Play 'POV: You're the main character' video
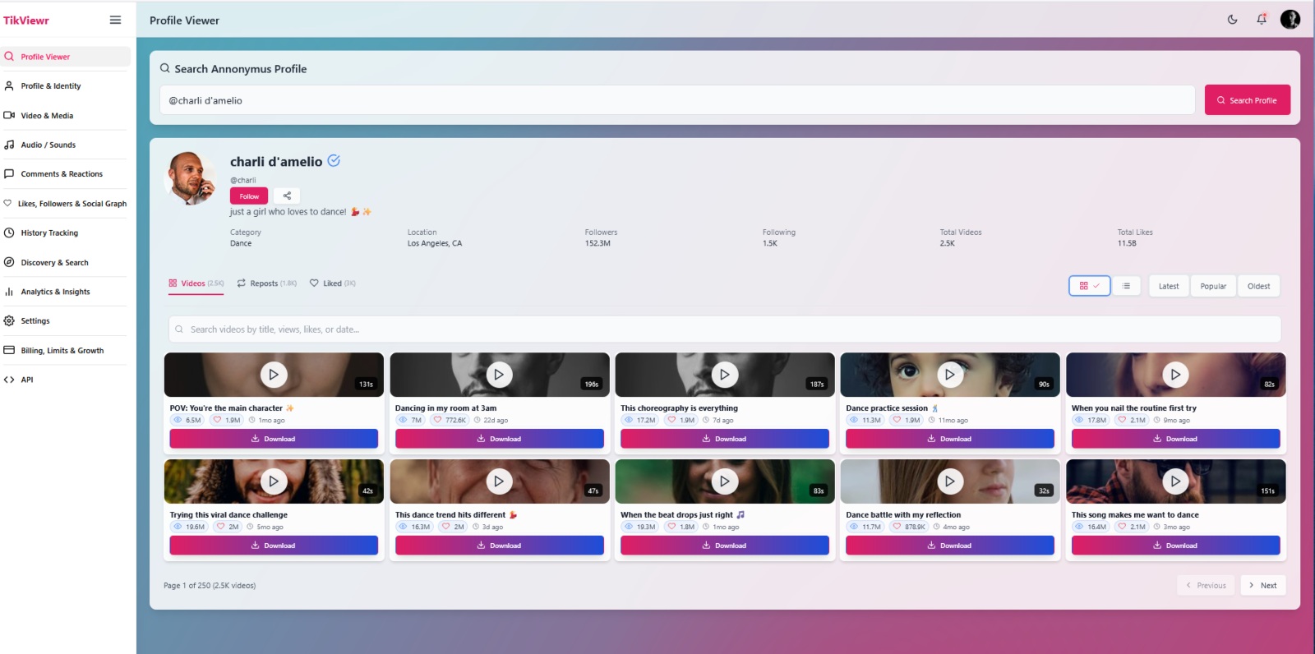 [x=274, y=375]
